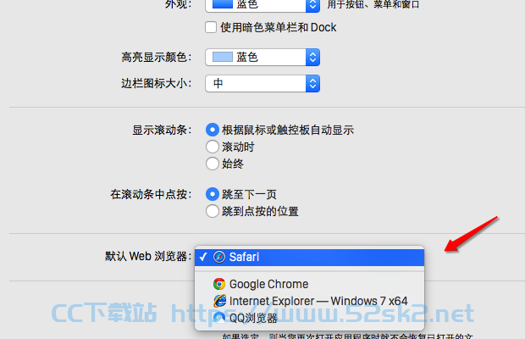Select 始终 show scrollbars option

tap(213, 164)
